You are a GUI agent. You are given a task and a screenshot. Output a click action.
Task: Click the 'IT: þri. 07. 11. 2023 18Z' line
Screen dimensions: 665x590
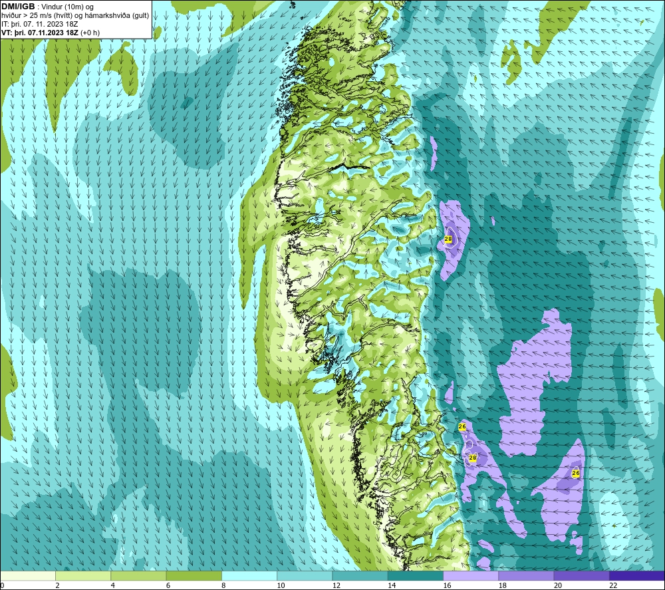(x=39, y=24)
